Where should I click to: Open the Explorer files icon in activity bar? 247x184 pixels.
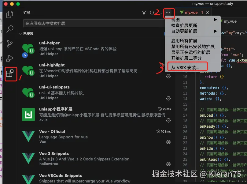pyautogui.click(x=9, y=14)
